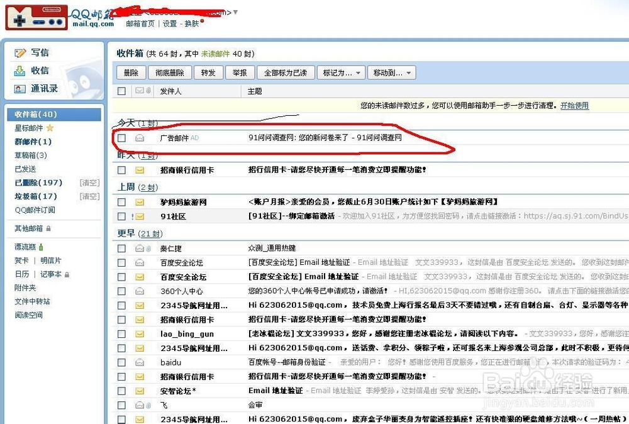Click the compose mail (写信) pencil icon
Screen dimensions: 629x424
pos(20,53)
